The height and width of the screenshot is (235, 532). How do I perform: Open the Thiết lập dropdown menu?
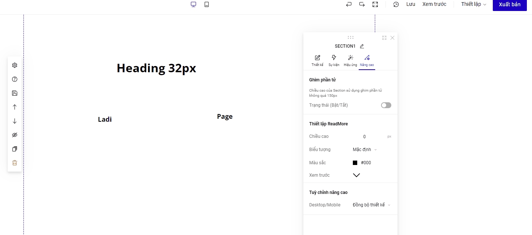pyautogui.click(x=473, y=4)
